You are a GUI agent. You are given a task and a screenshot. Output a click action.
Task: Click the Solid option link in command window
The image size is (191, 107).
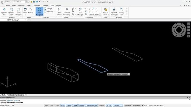(x=16, y=100)
